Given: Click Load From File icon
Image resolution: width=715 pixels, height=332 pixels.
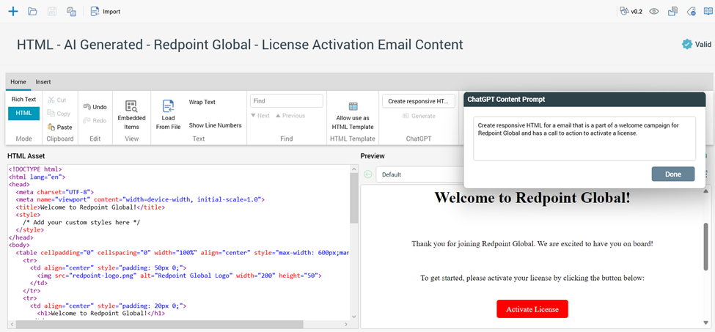Looking at the screenshot, I should (x=168, y=115).
